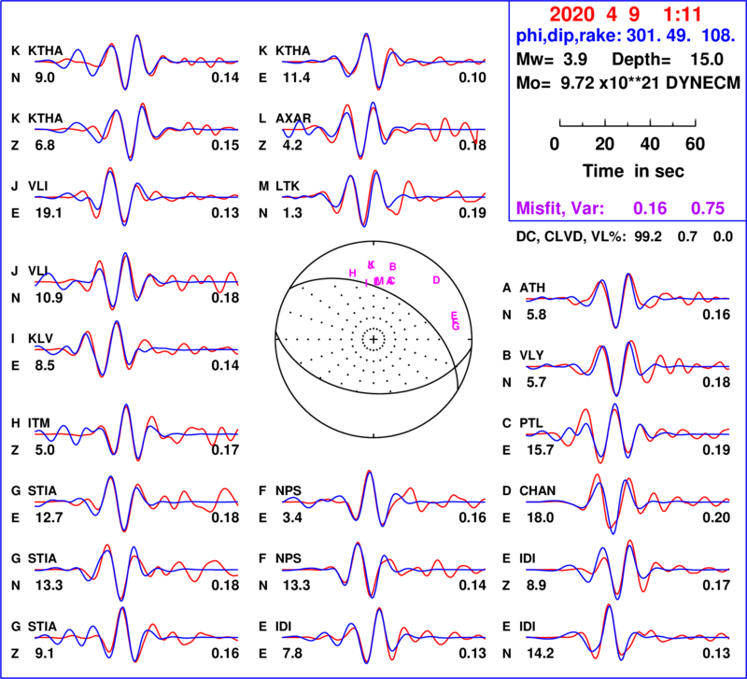Click the AXAR station label
747x679 pixels.
[293, 119]
